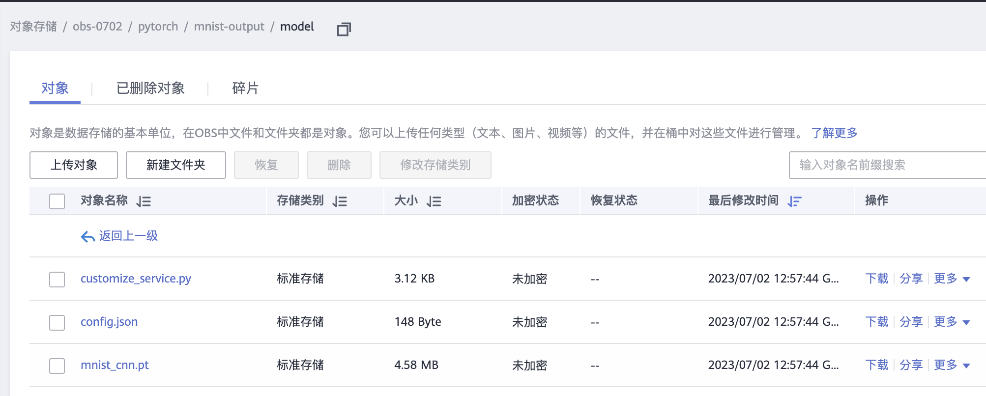Switch to the 已删除对象 tab

click(x=150, y=88)
